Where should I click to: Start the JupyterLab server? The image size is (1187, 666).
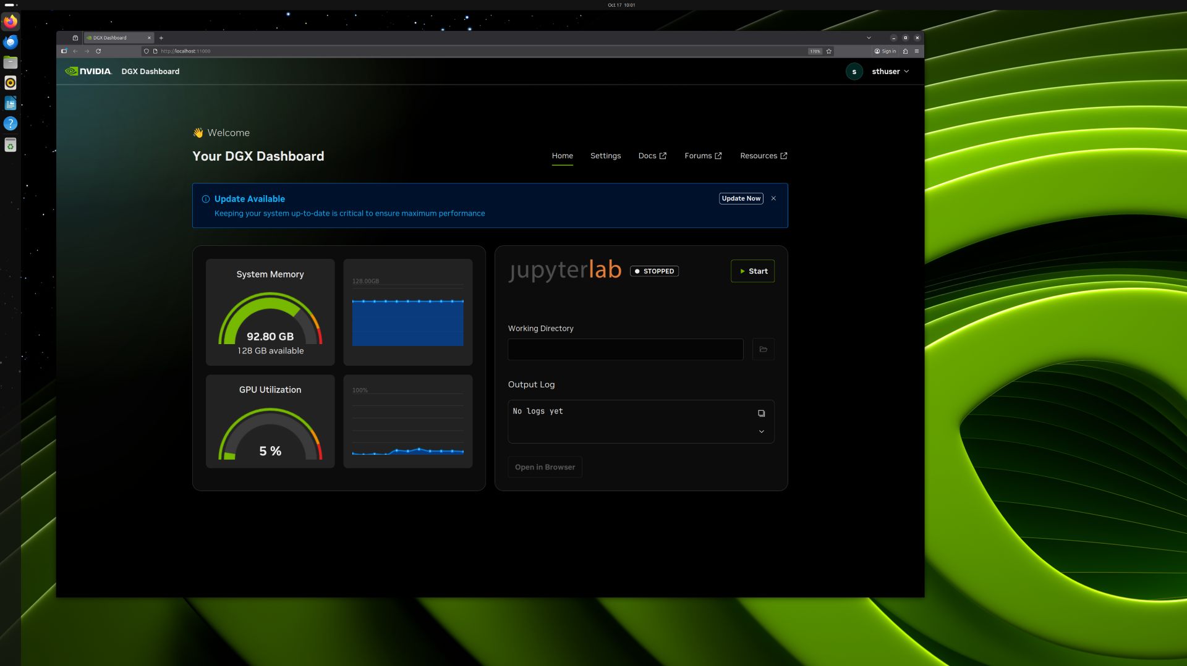point(752,271)
